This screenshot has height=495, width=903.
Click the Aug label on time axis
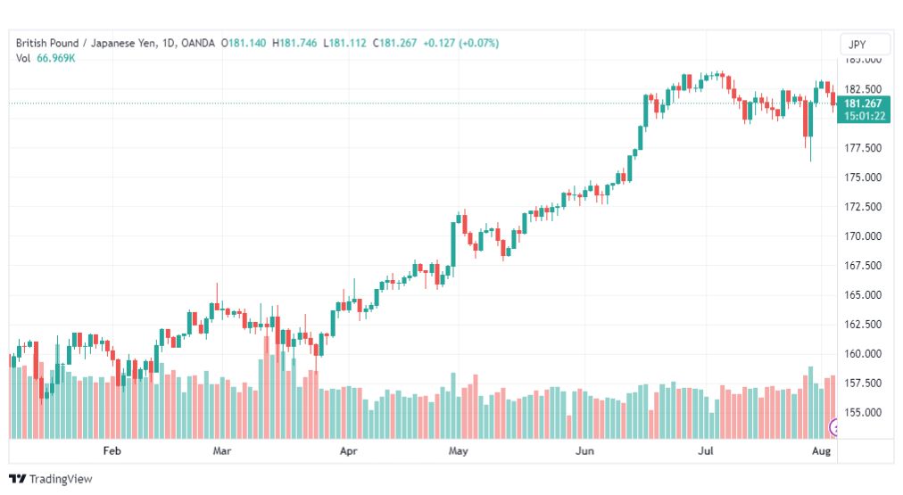(821, 450)
